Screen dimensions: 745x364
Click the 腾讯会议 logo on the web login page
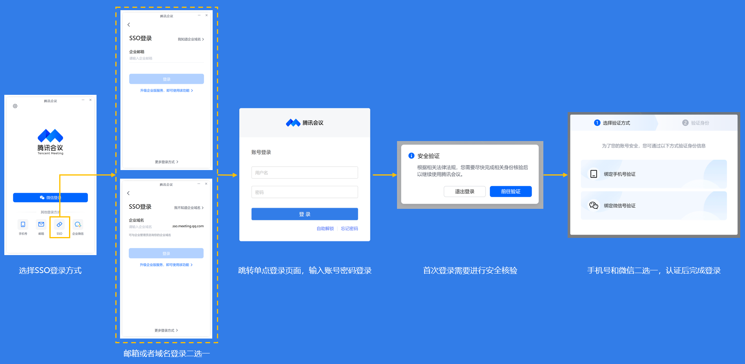pos(304,123)
